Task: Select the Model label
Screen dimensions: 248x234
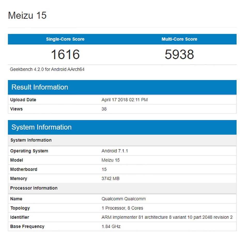Action: pos(17,160)
